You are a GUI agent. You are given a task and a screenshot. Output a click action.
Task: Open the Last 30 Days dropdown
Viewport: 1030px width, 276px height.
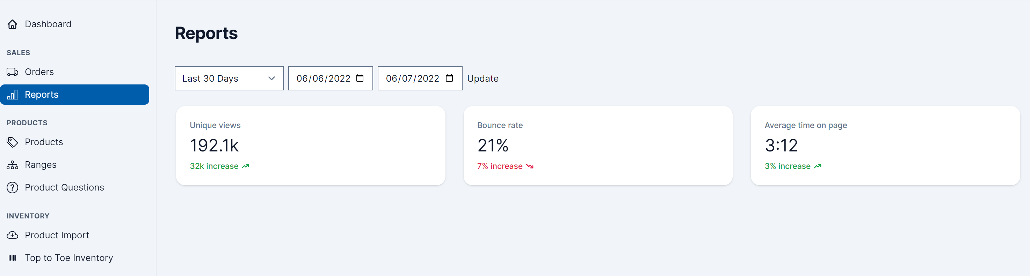click(229, 78)
